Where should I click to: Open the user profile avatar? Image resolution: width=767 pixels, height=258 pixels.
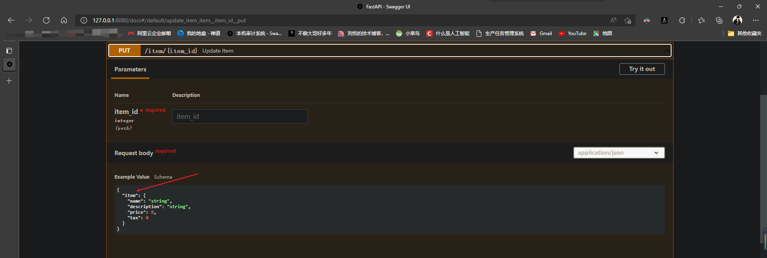click(x=737, y=20)
